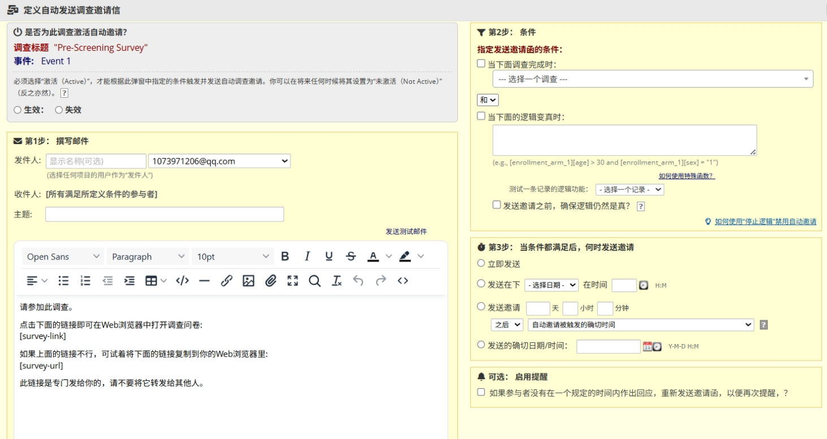Open the Open Sans font family menu
Viewport: 827px width, 439px height.
pyautogui.click(x=63, y=257)
